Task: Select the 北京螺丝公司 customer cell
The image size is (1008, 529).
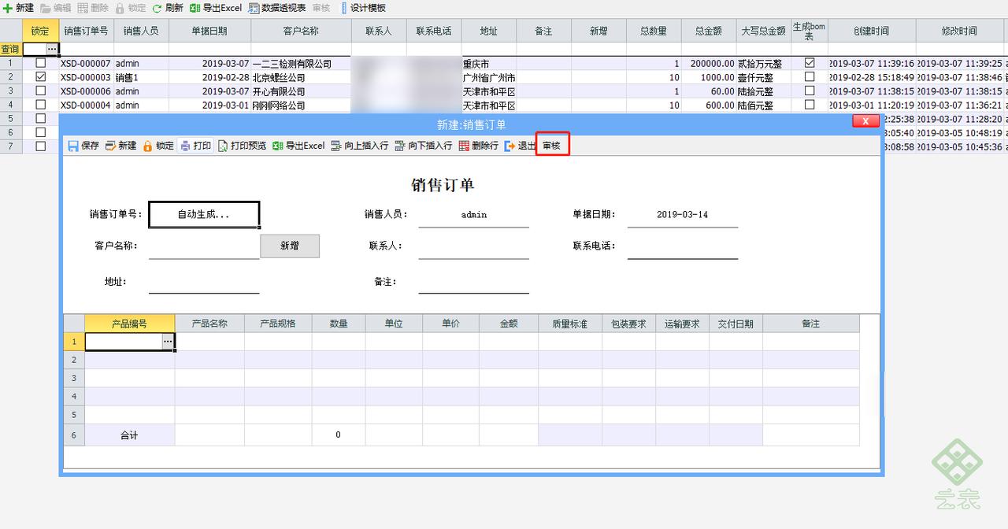Action: 301,77
